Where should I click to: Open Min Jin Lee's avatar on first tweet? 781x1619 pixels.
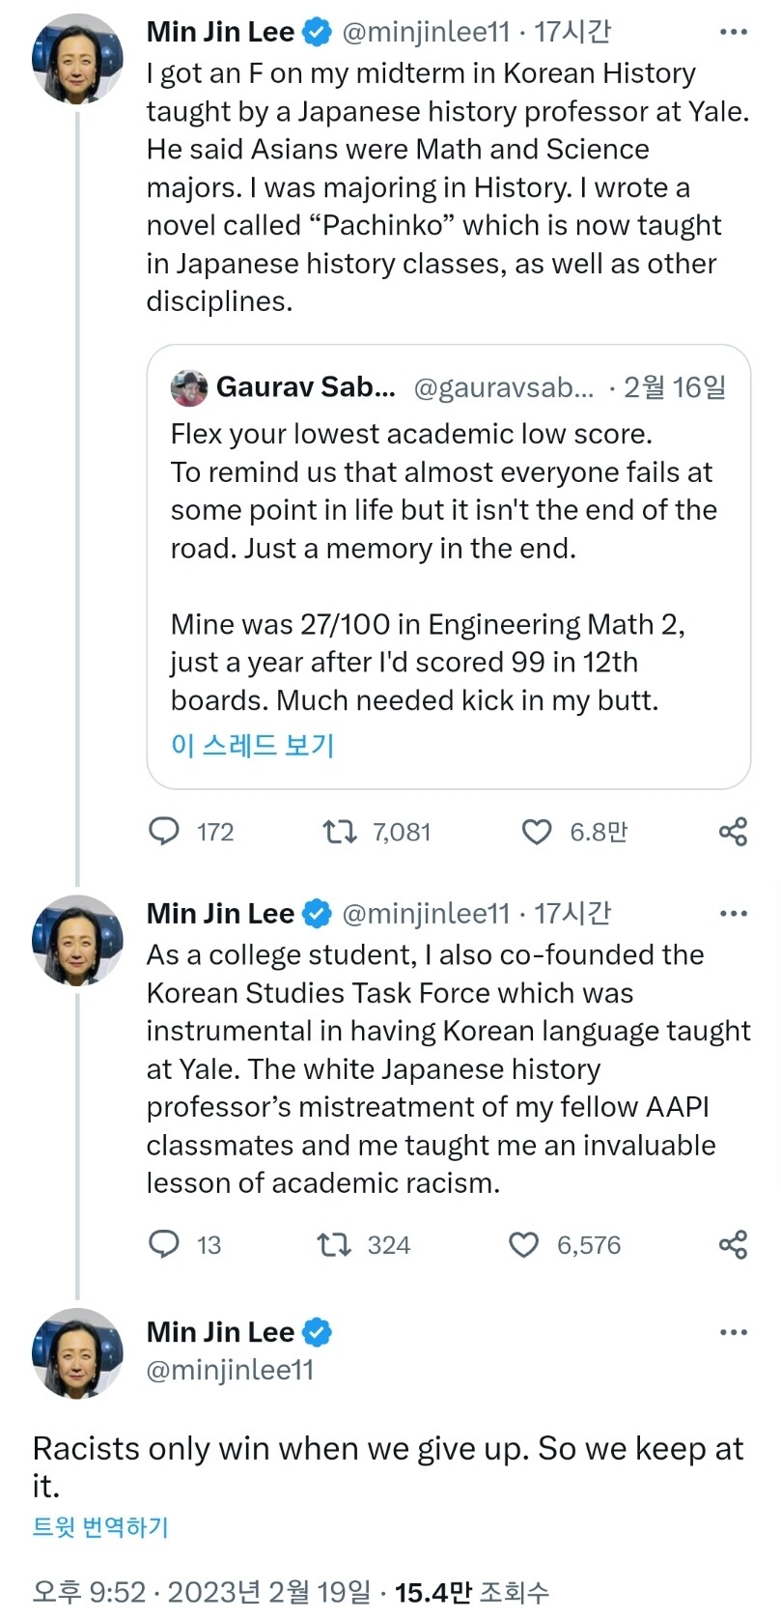(77, 59)
